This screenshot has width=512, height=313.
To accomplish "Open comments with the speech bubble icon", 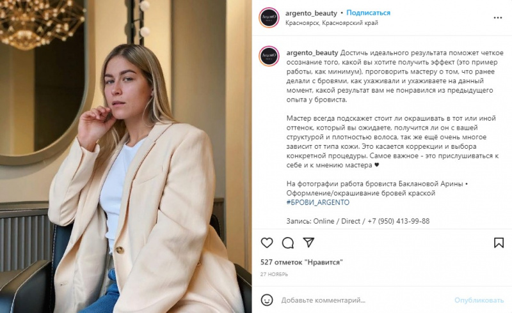I will (287, 243).
